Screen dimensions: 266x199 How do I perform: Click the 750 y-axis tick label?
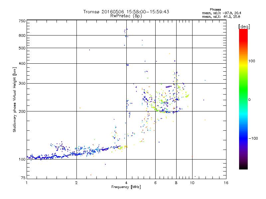(x=22, y=21)
